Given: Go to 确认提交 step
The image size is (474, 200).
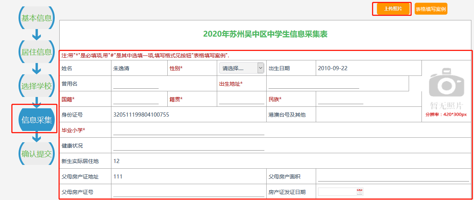Looking at the screenshot, I should click(36, 154).
